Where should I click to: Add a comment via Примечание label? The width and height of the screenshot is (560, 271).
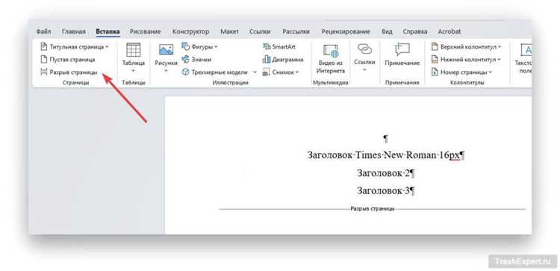402,63
